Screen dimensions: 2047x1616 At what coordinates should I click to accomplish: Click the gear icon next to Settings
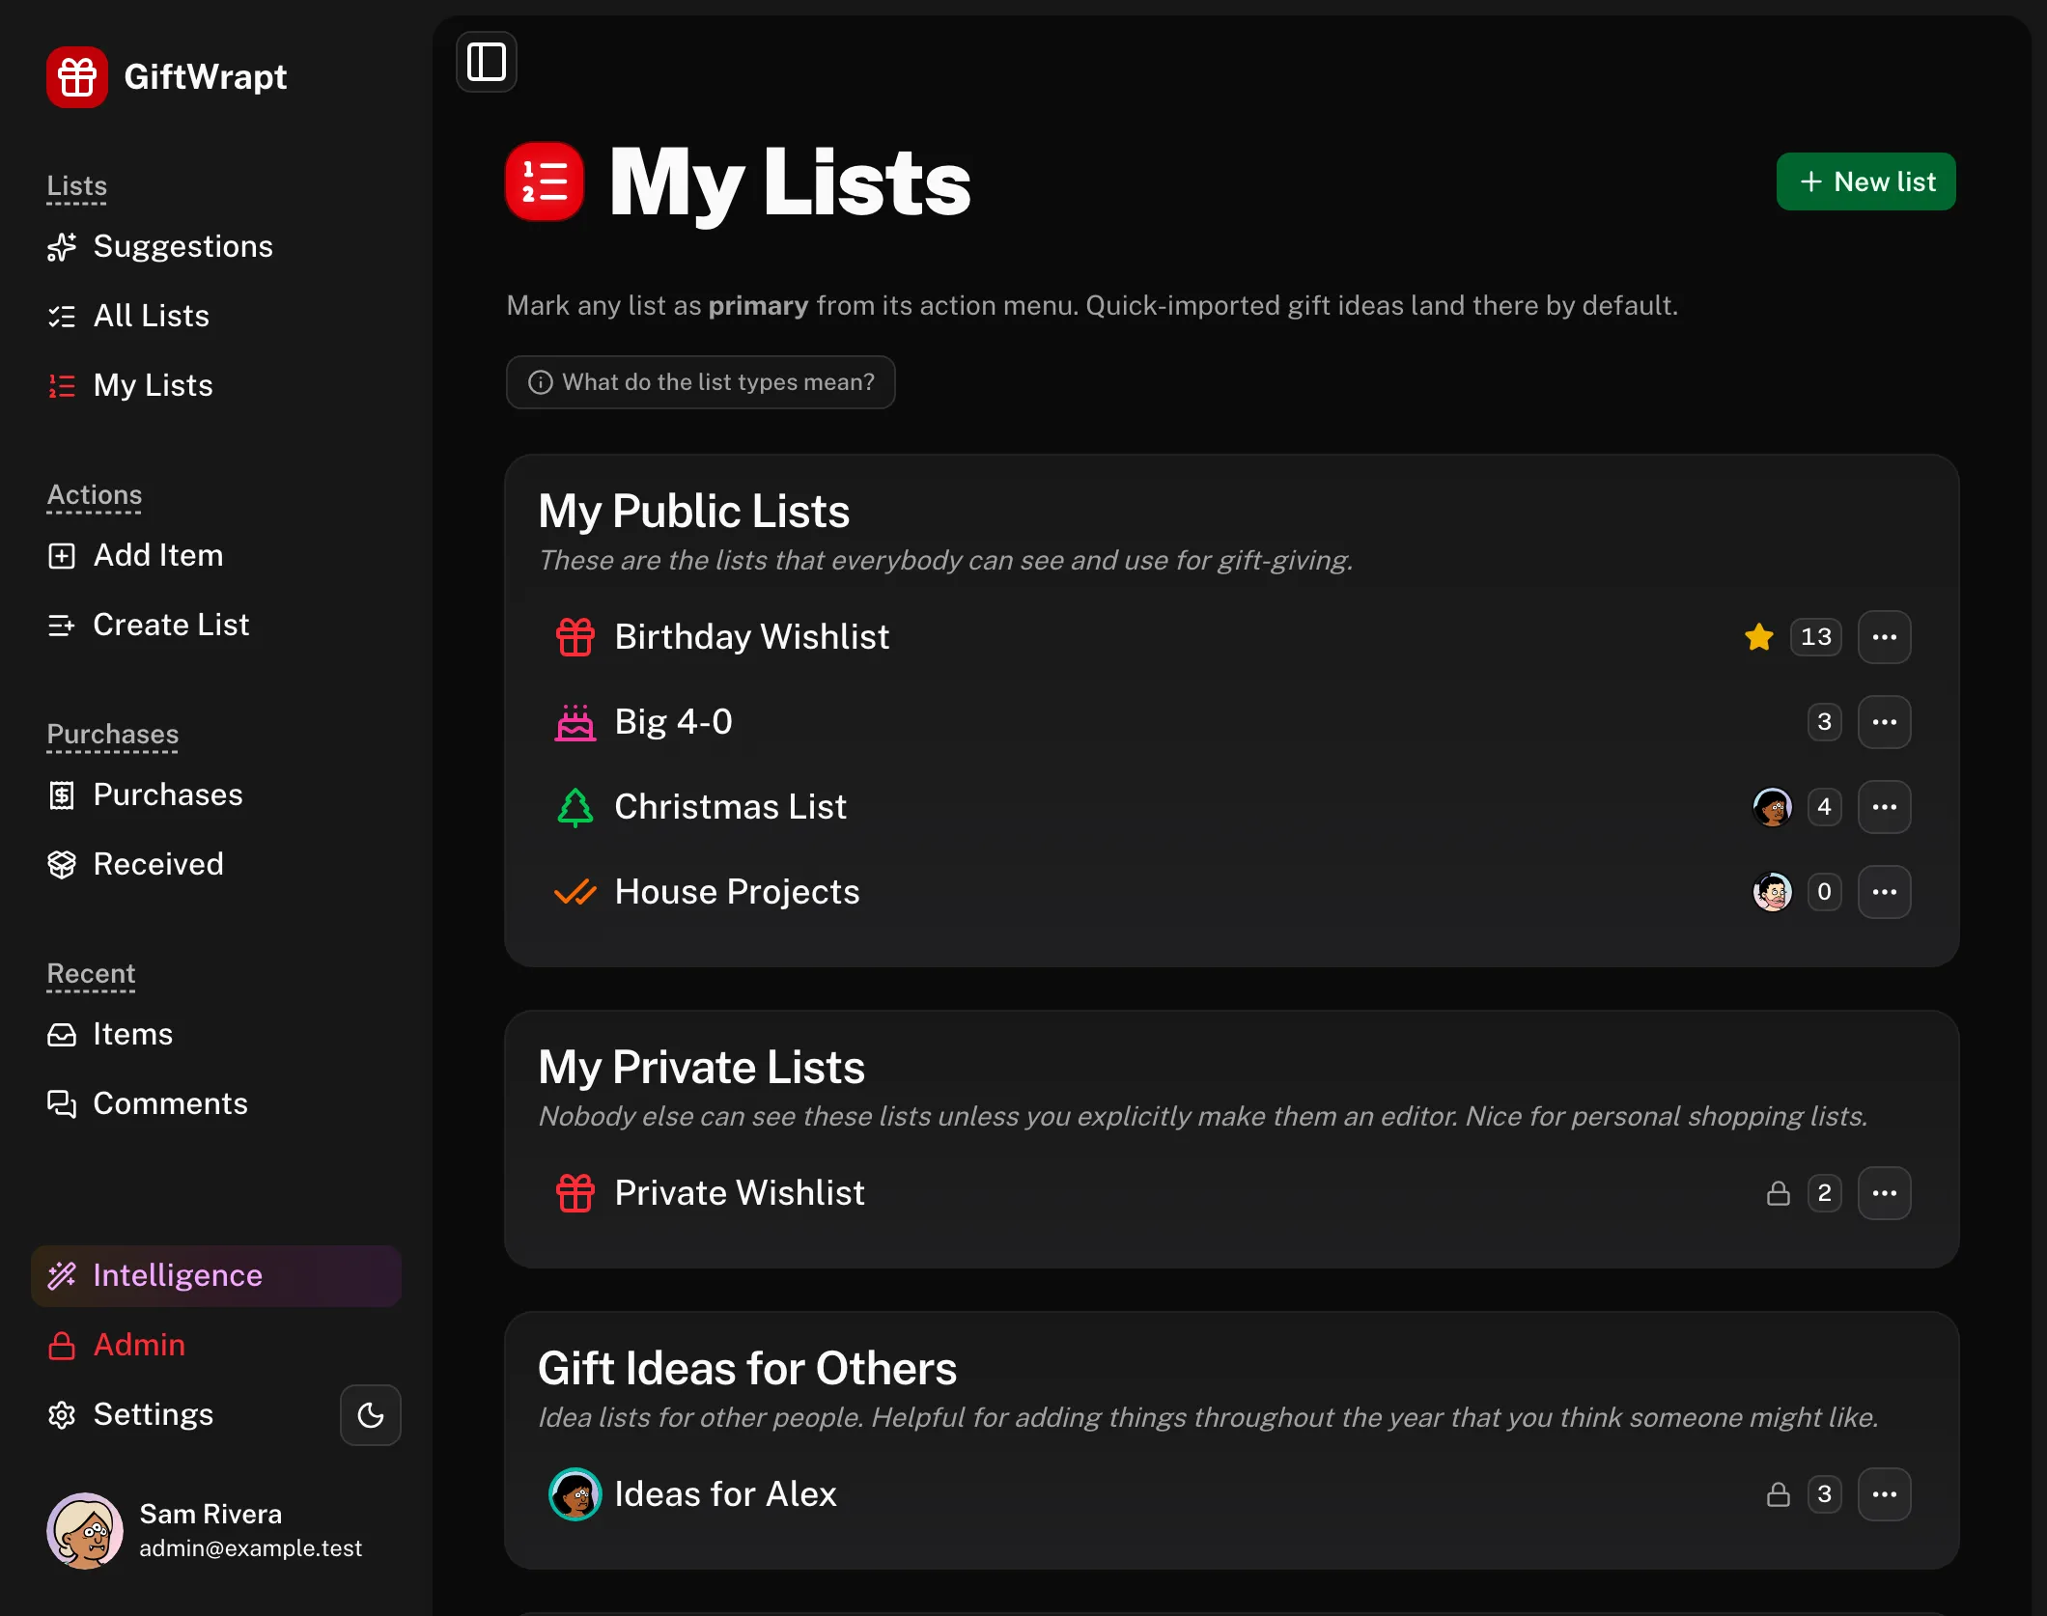click(62, 1415)
